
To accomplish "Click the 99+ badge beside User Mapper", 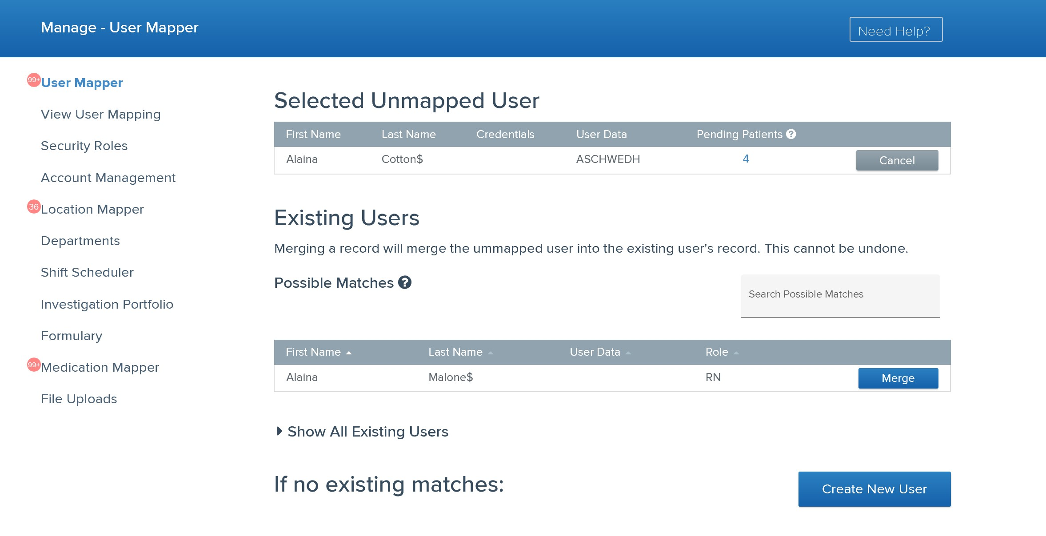I will click(34, 80).
